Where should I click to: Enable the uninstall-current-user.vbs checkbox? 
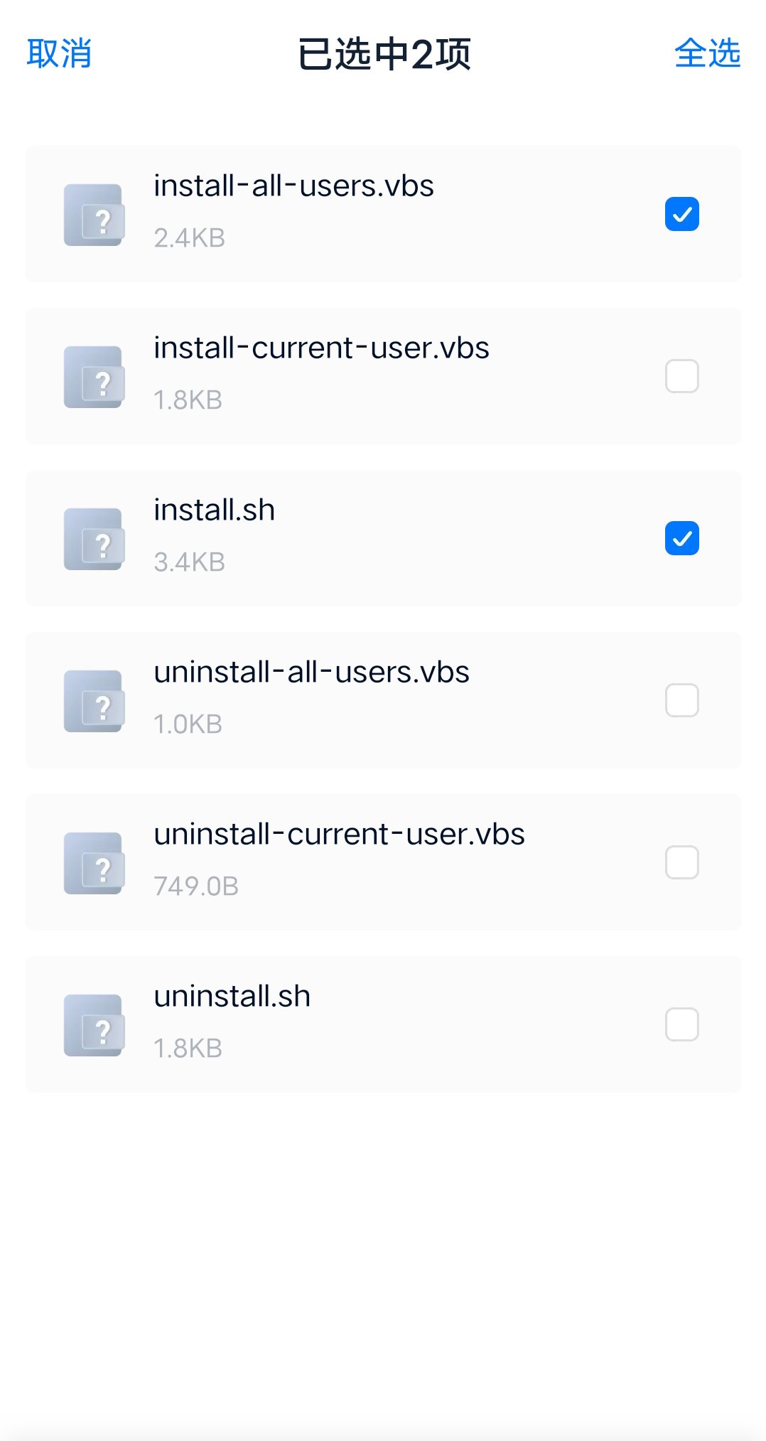click(681, 862)
